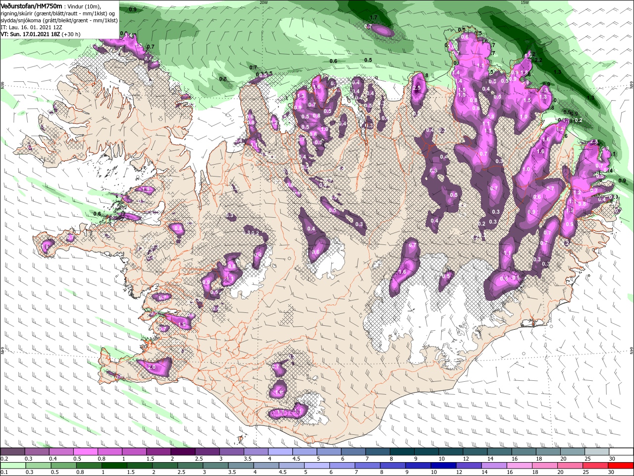Click the "2.0" snowfall value on the map

pos(152,367)
